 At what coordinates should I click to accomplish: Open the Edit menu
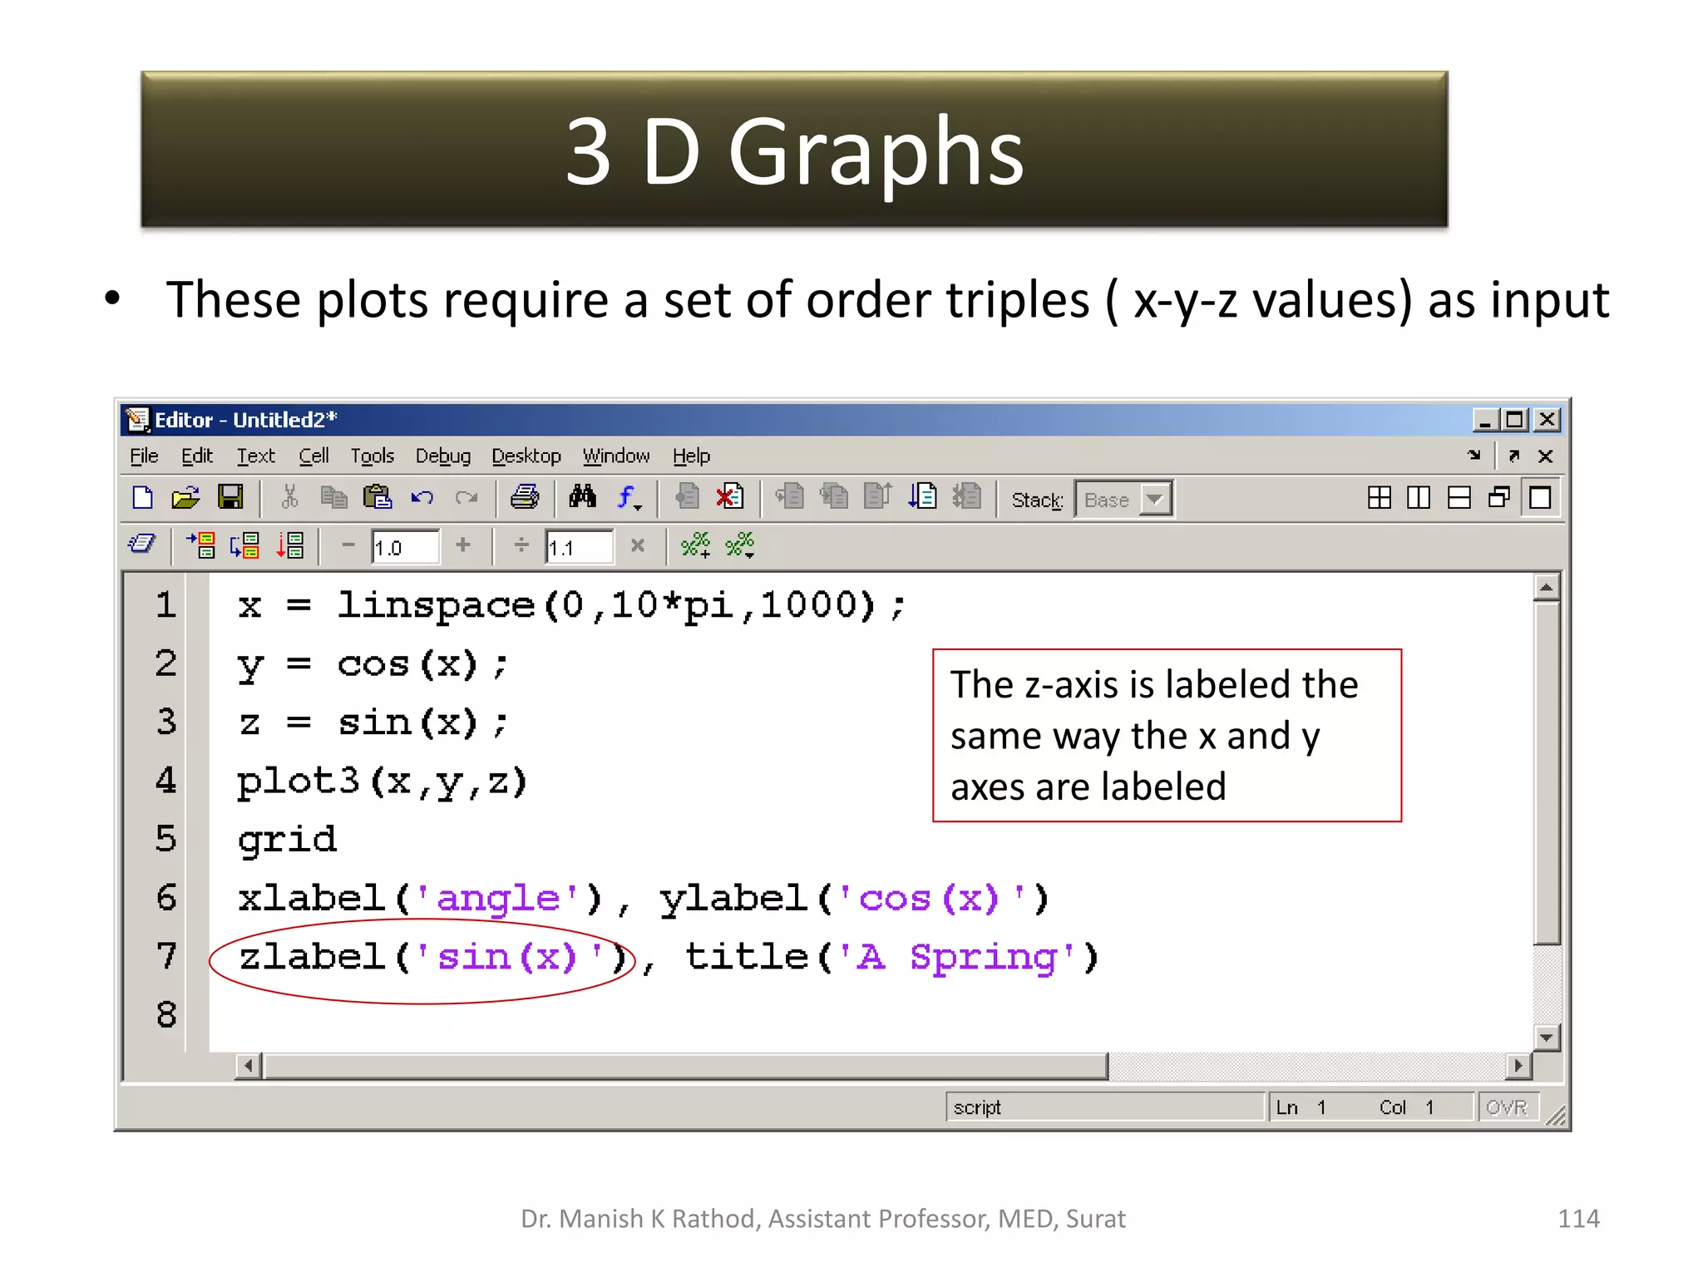click(197, 456)
